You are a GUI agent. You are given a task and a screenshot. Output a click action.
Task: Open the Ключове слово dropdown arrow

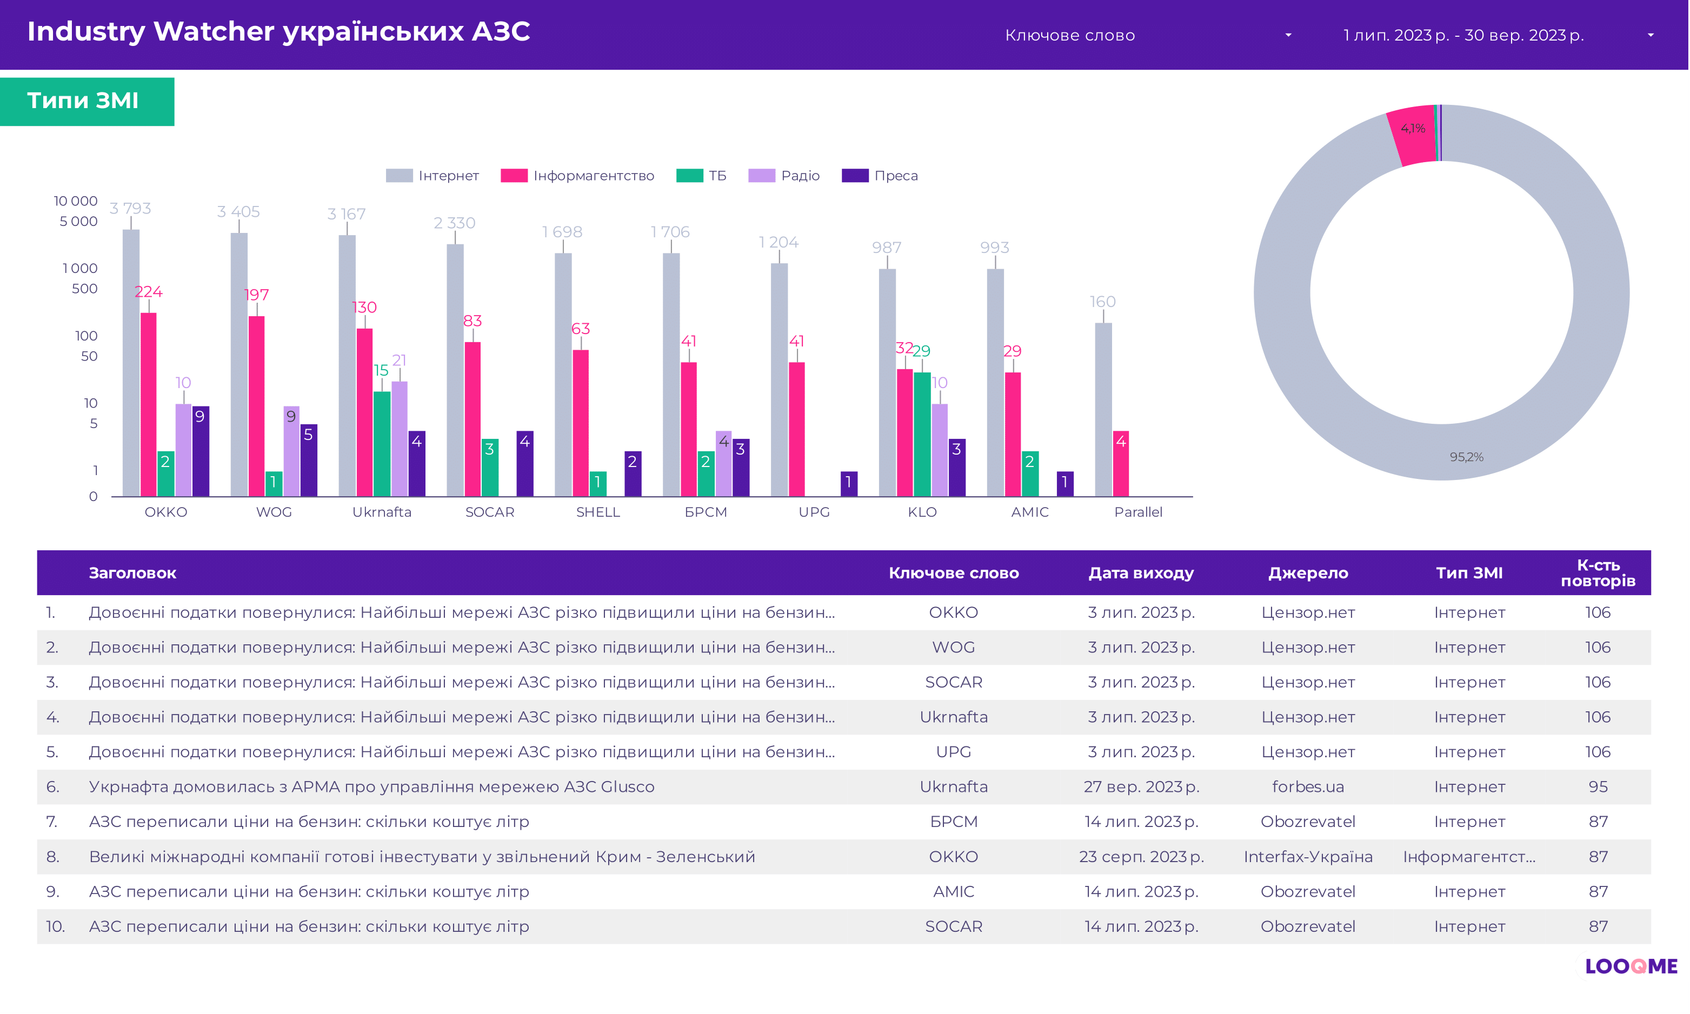1288,35
